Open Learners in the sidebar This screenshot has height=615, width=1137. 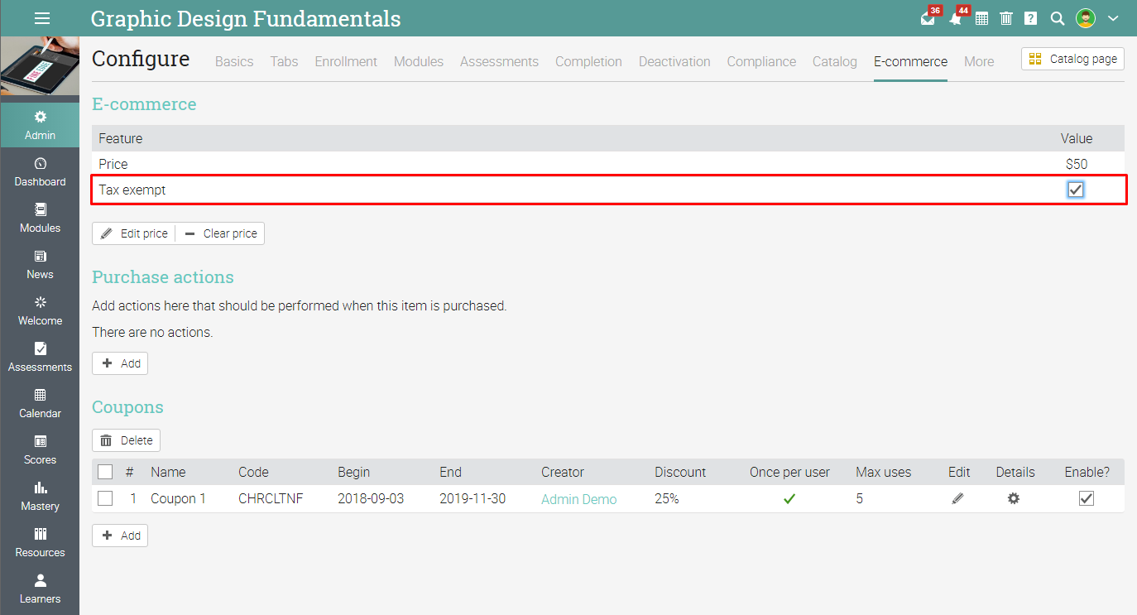click(40, 589)
